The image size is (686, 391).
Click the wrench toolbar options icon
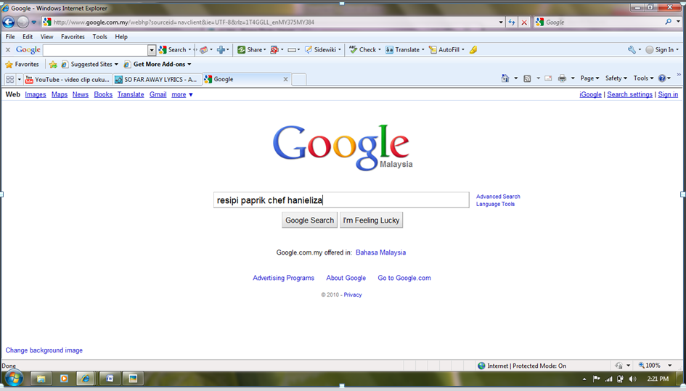pyautogui.click(x=632, y=50)
